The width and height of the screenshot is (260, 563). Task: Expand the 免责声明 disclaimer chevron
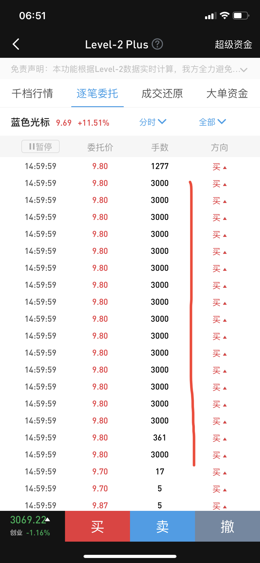coord(244,70)
